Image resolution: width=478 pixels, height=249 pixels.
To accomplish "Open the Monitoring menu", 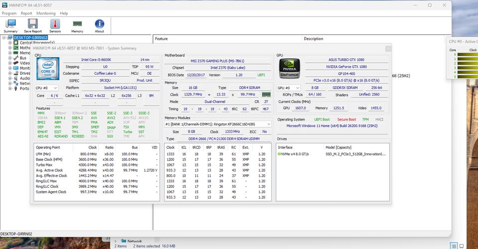I will point(46,13).
